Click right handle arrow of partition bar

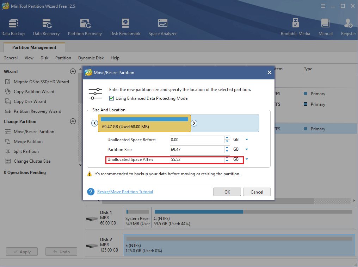coord(194,123)
